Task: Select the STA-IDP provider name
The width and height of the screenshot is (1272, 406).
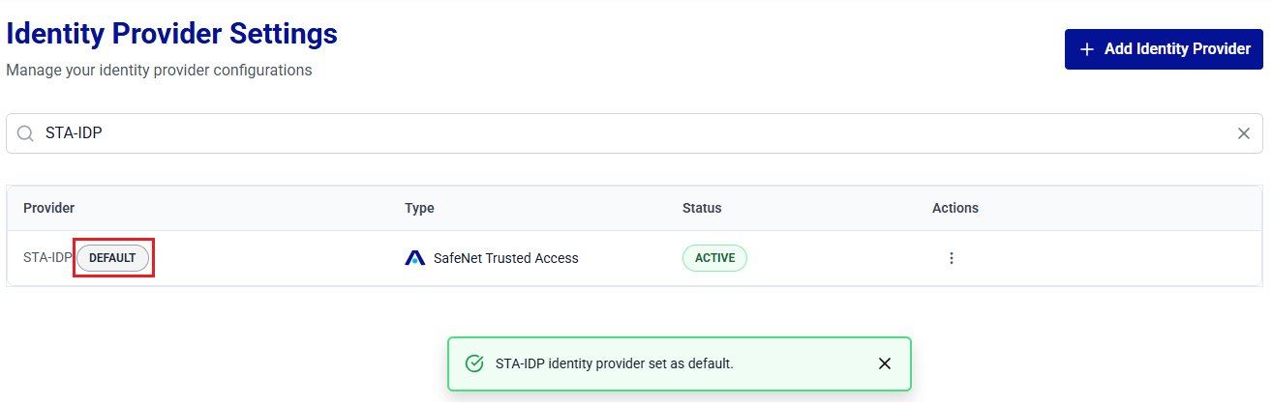Action: pyautogui.click(x=47, y=258)
